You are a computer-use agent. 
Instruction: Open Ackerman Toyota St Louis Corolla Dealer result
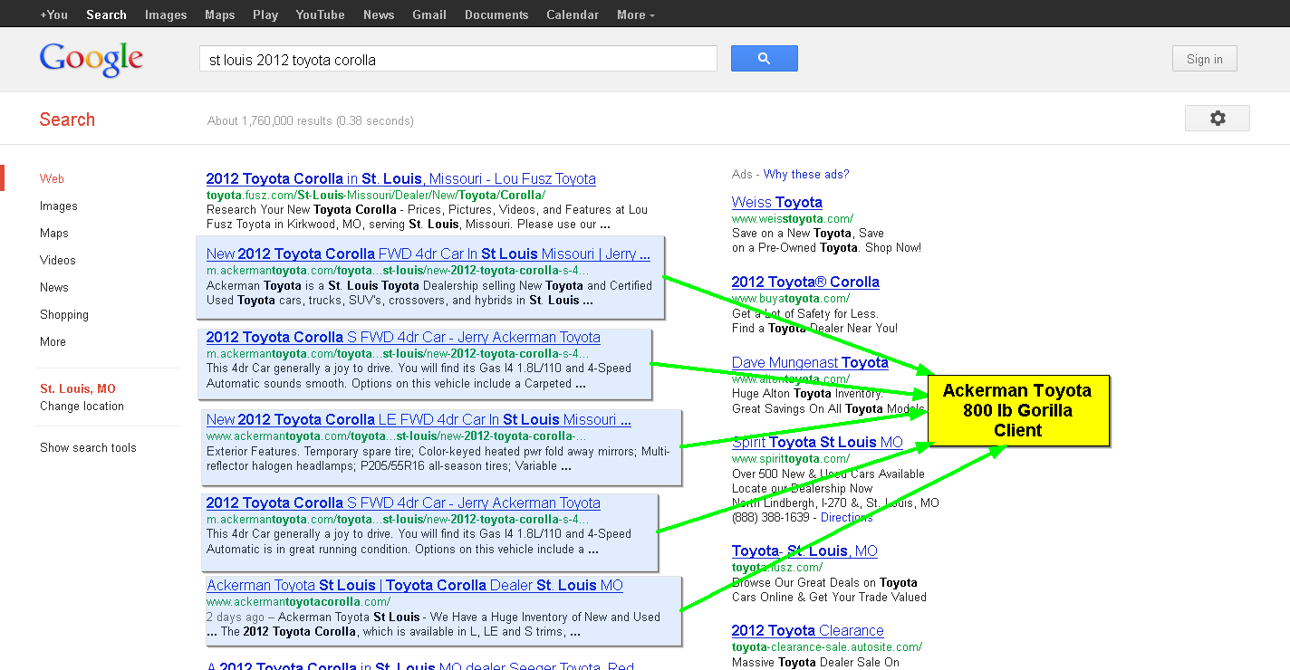[x=415, y=585]
